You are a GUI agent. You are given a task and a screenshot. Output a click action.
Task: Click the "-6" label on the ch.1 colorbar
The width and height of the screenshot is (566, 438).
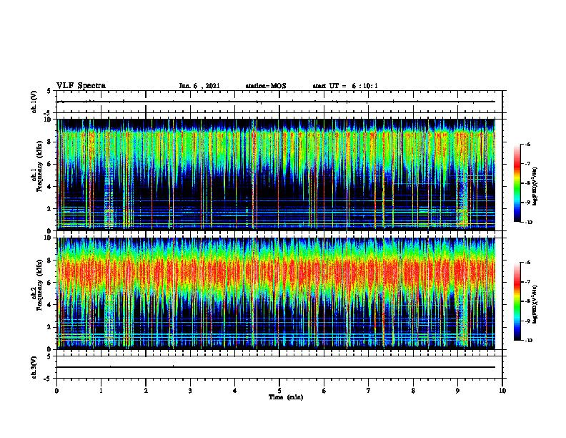pos(527,145)
